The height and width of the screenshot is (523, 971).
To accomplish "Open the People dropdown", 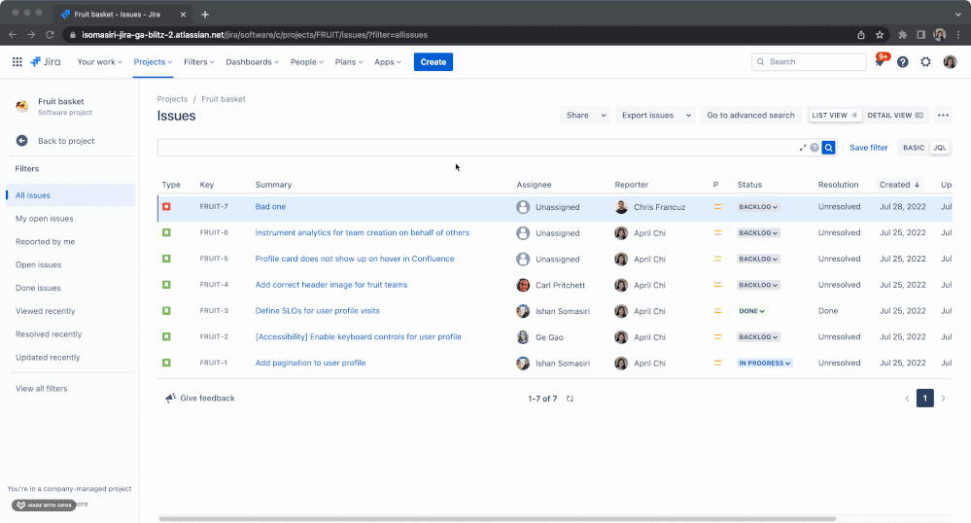I will 307,62.
